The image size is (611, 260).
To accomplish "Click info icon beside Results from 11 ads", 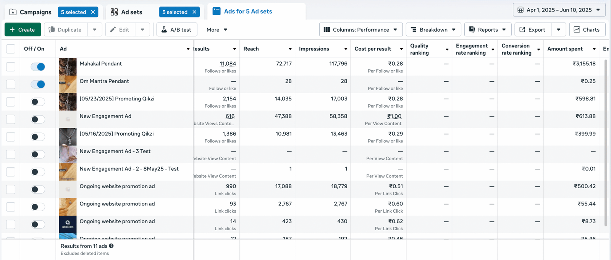I will click(111, 246).
